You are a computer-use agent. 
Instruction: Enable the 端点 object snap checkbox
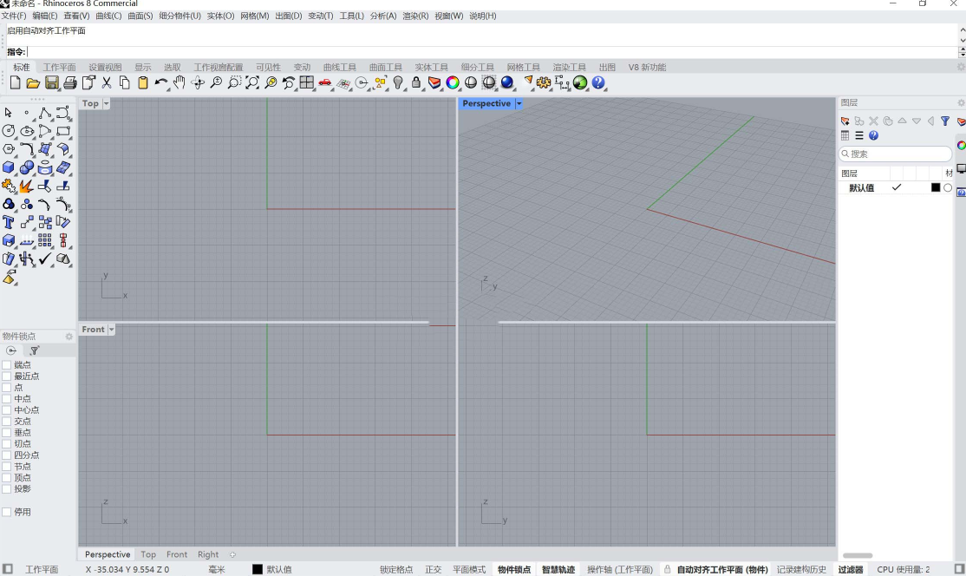pos(7,365)
